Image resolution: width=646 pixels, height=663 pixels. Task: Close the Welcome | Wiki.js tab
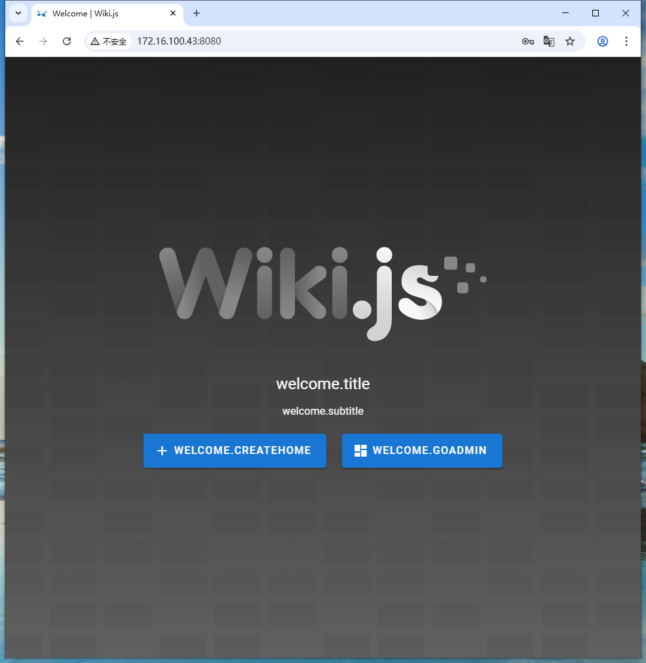click(x=172, y=12)
